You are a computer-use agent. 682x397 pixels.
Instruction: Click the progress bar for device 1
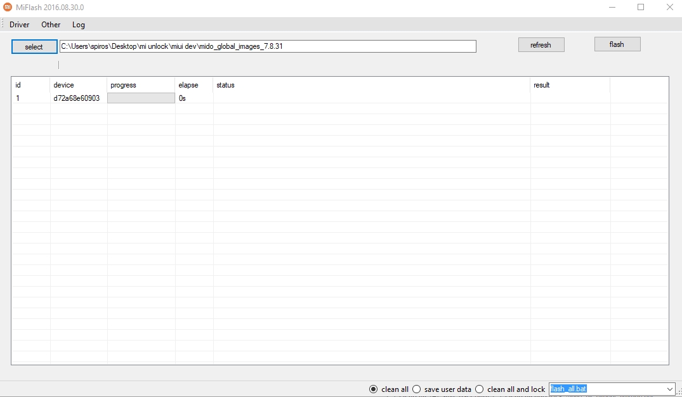(x=141, y=98)
